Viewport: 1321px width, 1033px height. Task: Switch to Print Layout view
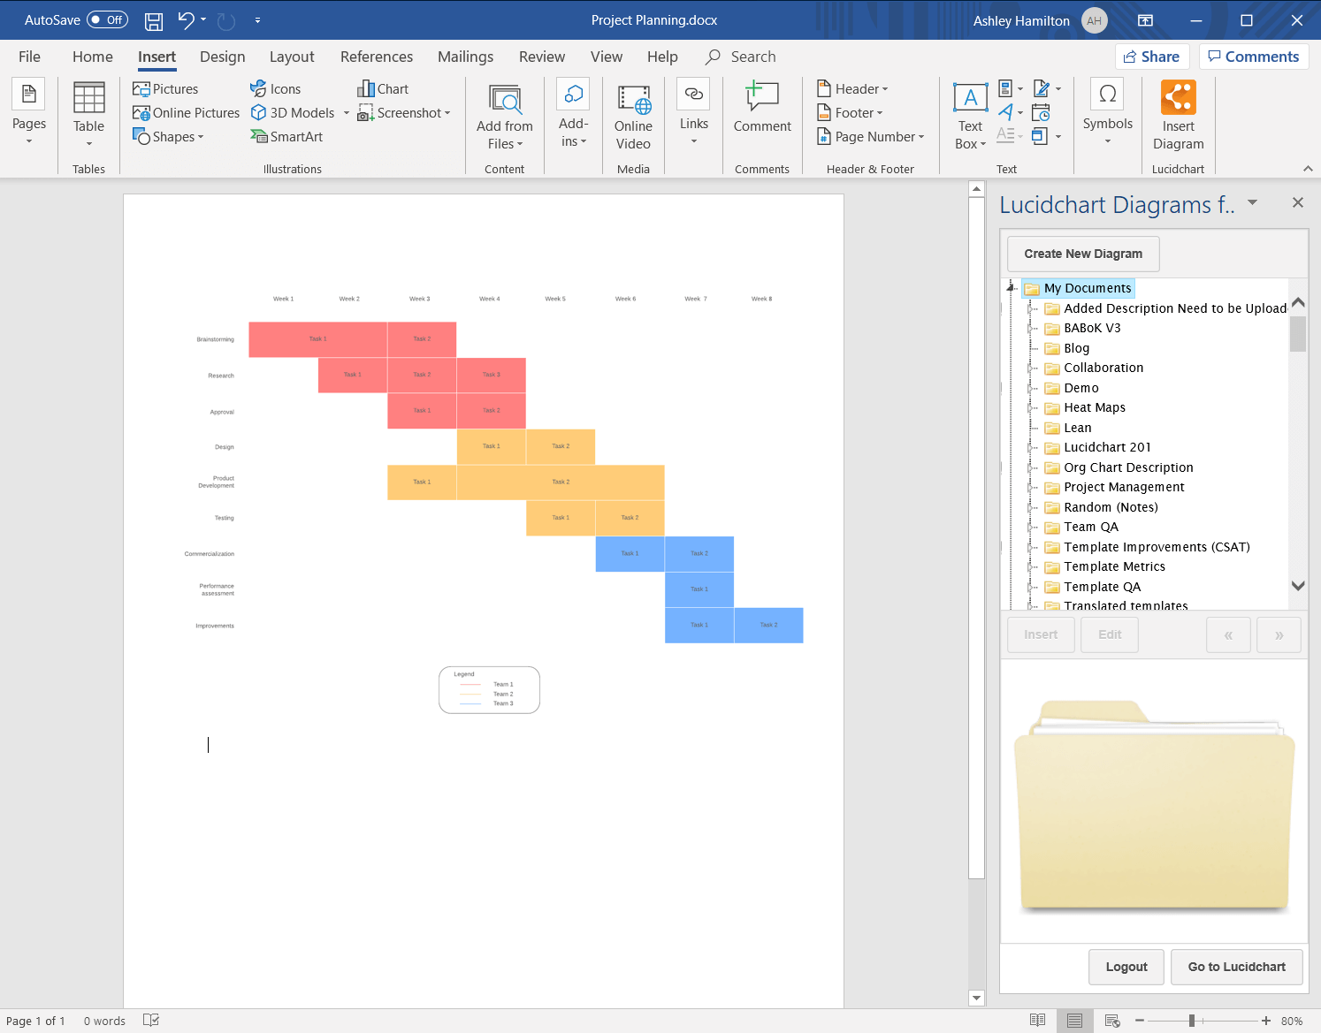pyautogui.click(x=1074, y=1021)
